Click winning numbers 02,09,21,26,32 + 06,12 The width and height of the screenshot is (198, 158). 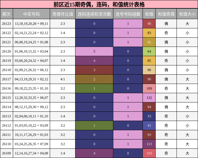31,70
